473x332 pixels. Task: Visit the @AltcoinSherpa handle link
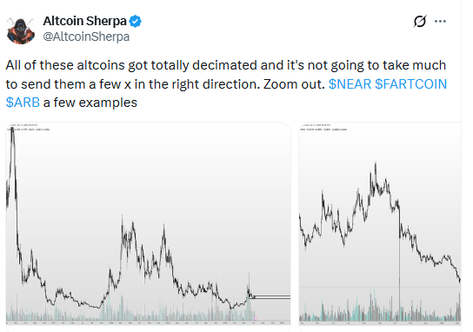click(86, 37)
